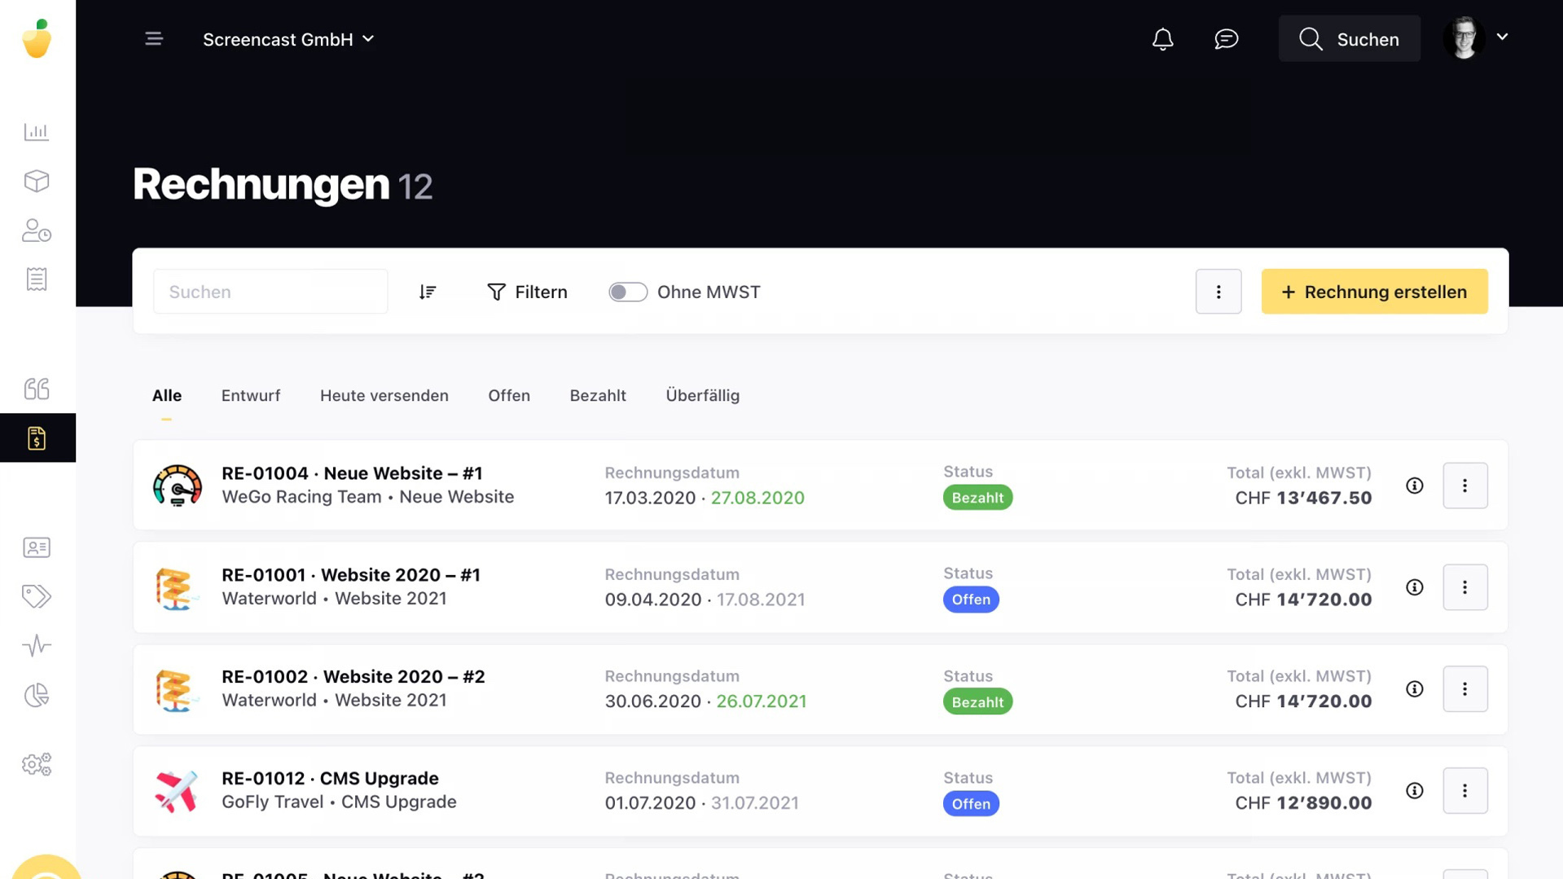1563x879 pixels.
Task: Open the three-dot menu for RE-01004
Action: click(1465, 486)
